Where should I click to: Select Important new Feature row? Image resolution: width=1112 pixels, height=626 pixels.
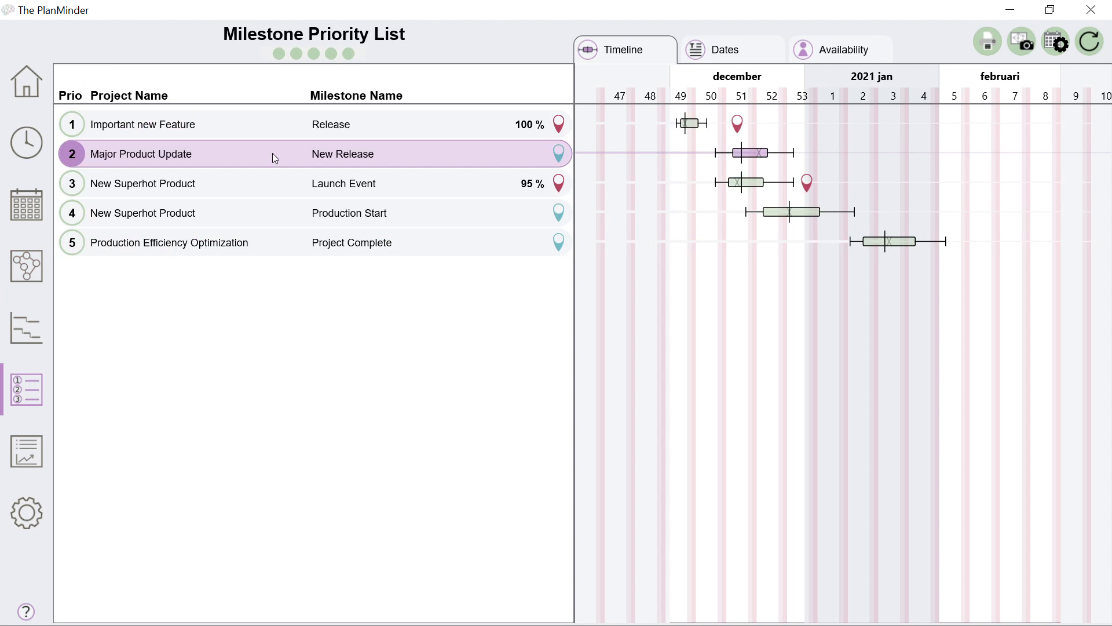tap(142, 125)
